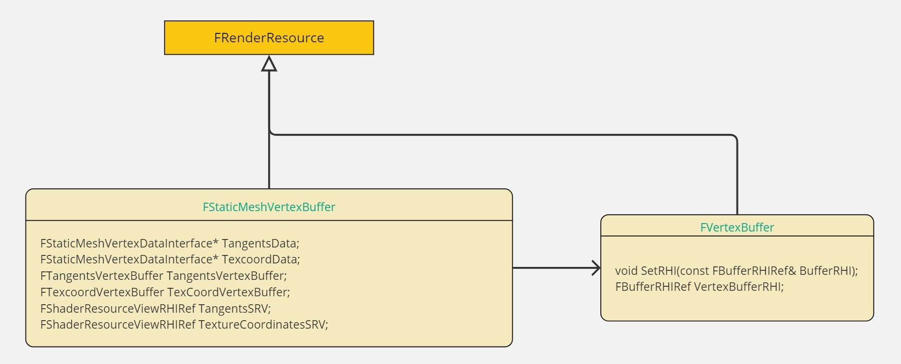Select the TexcoordData member line
Viewport: 901px width, 364px height.
click(x=170, y=259)
